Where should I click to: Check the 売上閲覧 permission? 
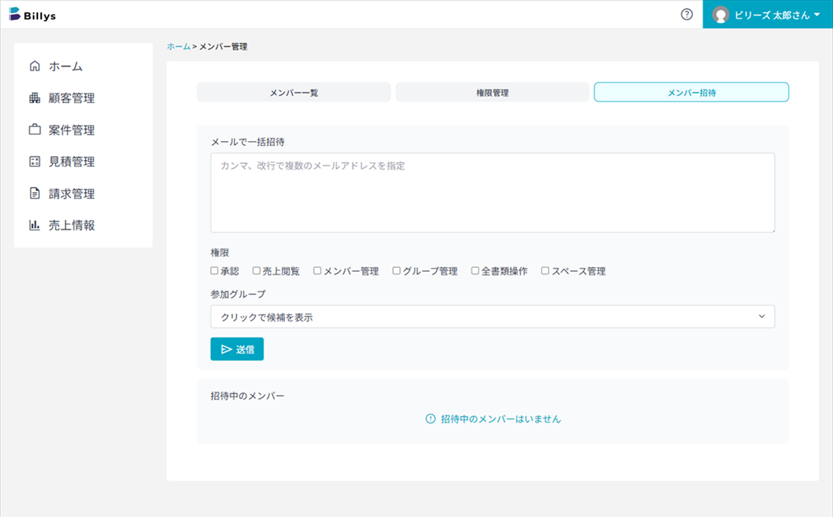[x=256, y=271]
